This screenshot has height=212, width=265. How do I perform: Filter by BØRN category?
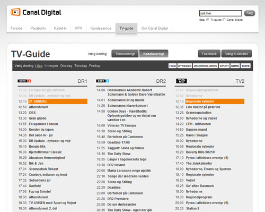(235, 66)
